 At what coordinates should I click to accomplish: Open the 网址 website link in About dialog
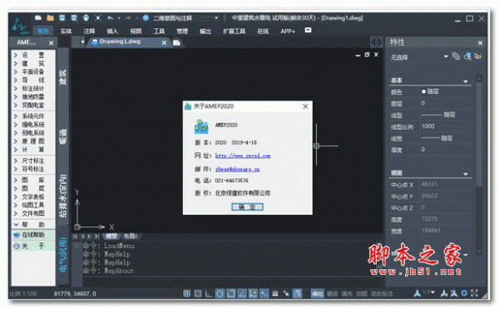pyautogui.click(x=243, y=156)
